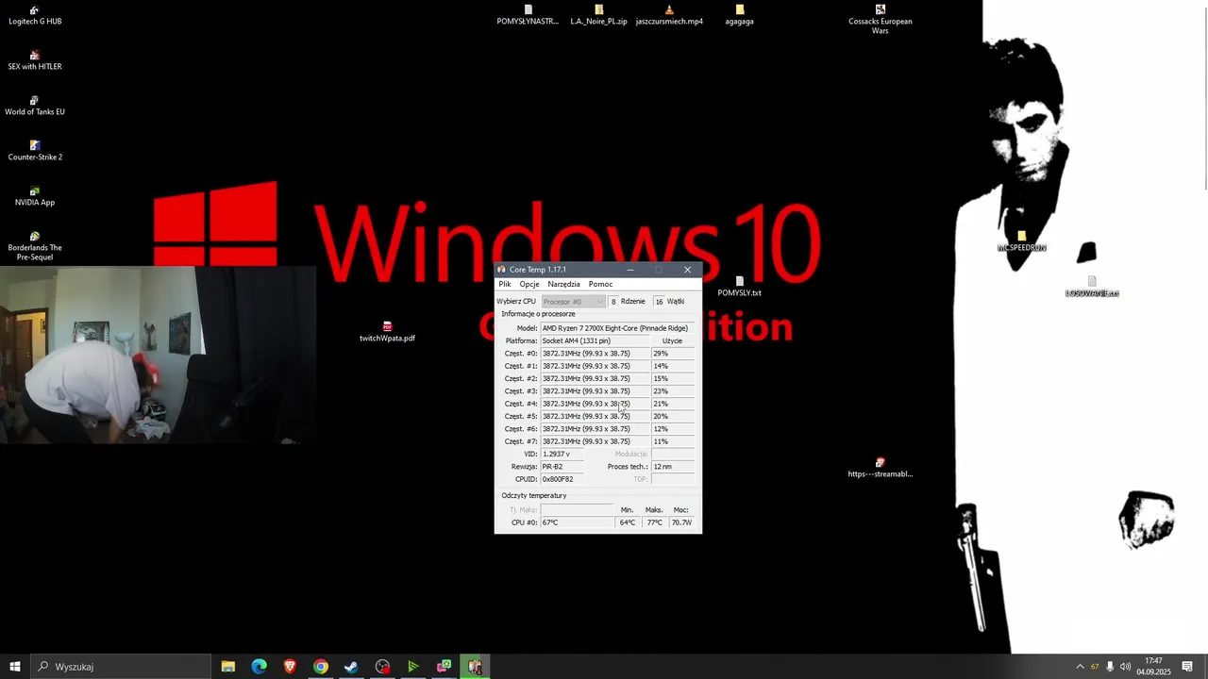Click the Core Temp 67 tray temperature

1095,667
